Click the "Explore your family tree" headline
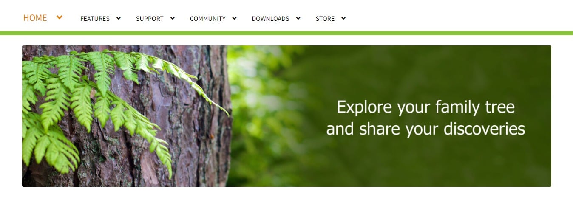Viewport: 573px width, 197px height. (425, 107)
